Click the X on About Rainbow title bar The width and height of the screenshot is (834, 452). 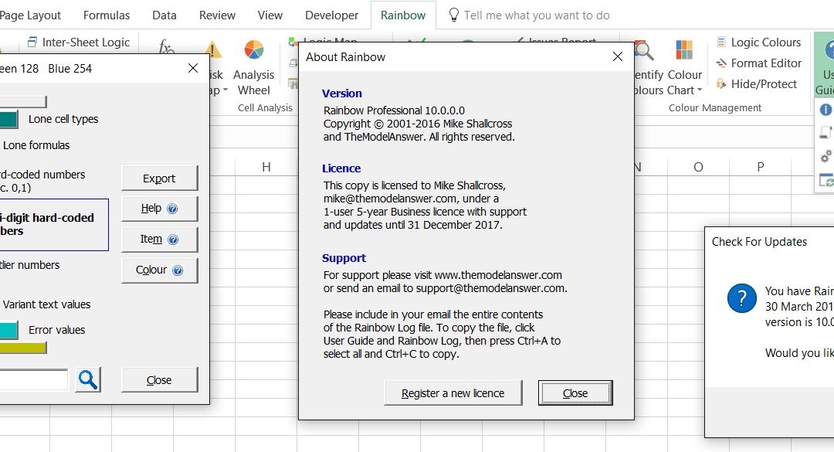point(618,56)
